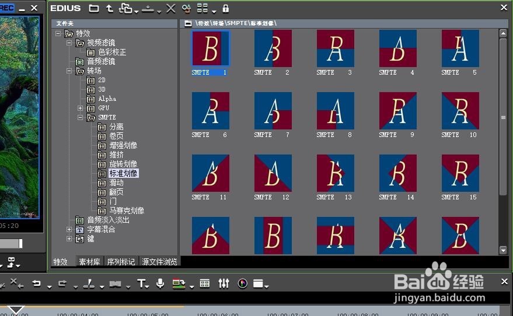Image resolution: width=513 pixels, height=316 pixels.
Task: Select the 翻页 subfolder
Action: (x=116, y=192)
